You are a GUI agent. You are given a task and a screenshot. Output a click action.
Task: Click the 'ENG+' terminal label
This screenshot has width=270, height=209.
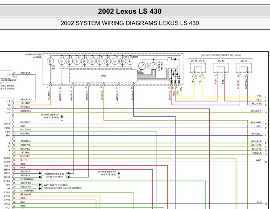(7, 170)
